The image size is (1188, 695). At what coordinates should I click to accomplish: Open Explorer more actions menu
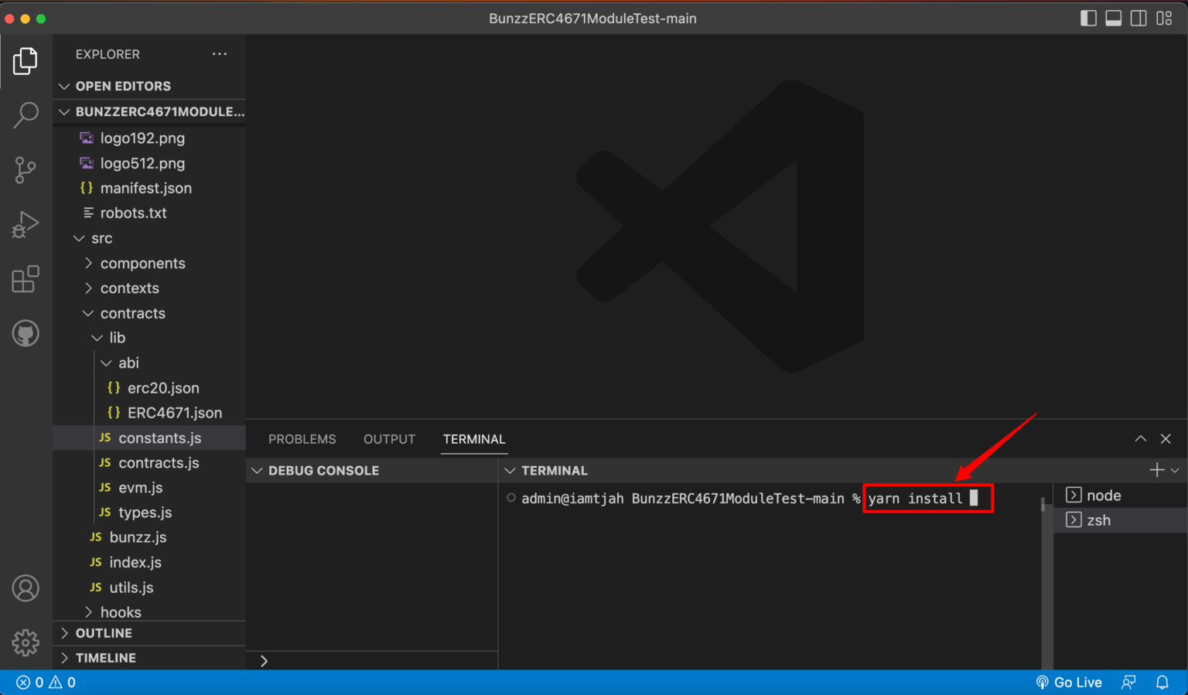219,53
